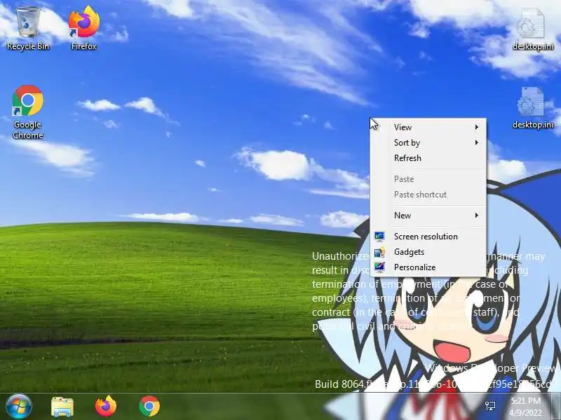Launch Chrome from the taskbar
The image size is (561, 420).
pyautogui.click(x=149, y=406)
